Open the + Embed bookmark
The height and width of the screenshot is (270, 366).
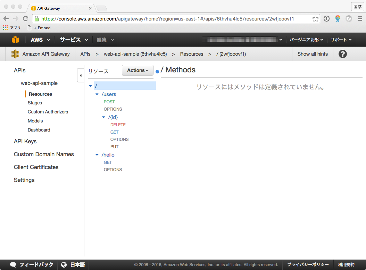click(39, 28)
